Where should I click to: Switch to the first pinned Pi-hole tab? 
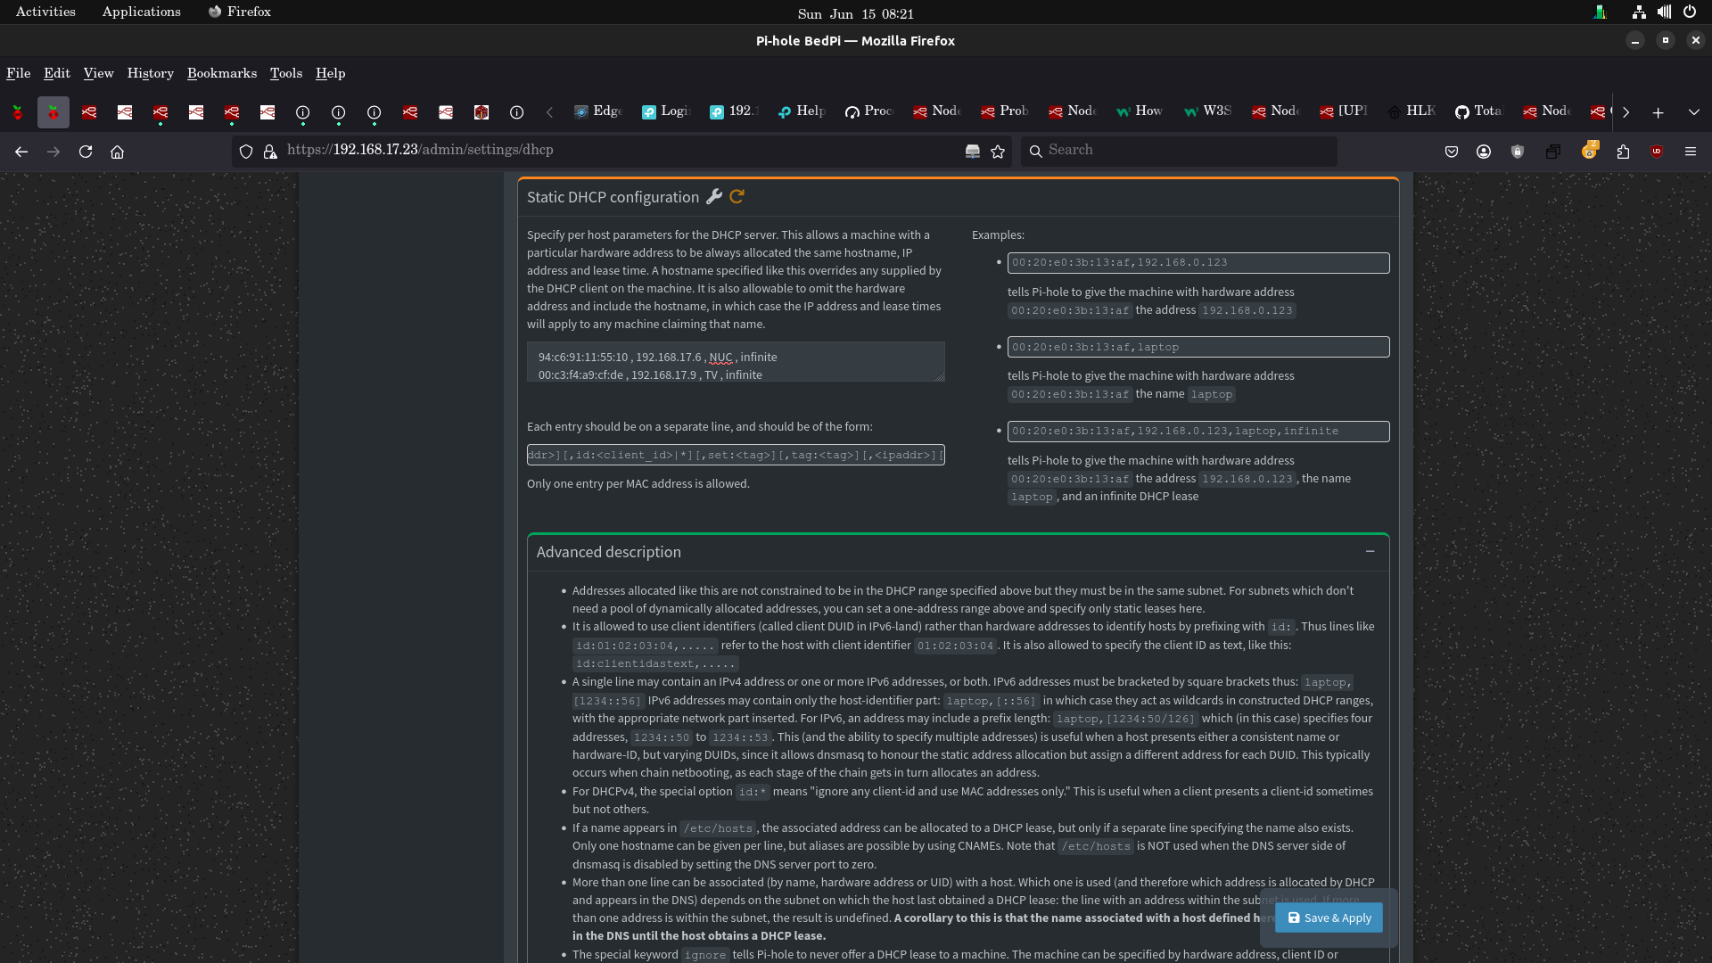coord(18,112)
